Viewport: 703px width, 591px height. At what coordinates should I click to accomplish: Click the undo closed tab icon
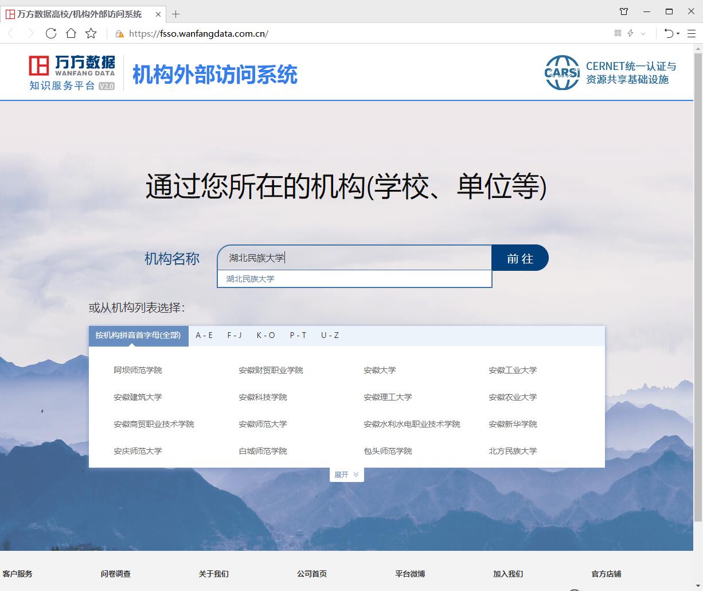click(x=669, y=33)
